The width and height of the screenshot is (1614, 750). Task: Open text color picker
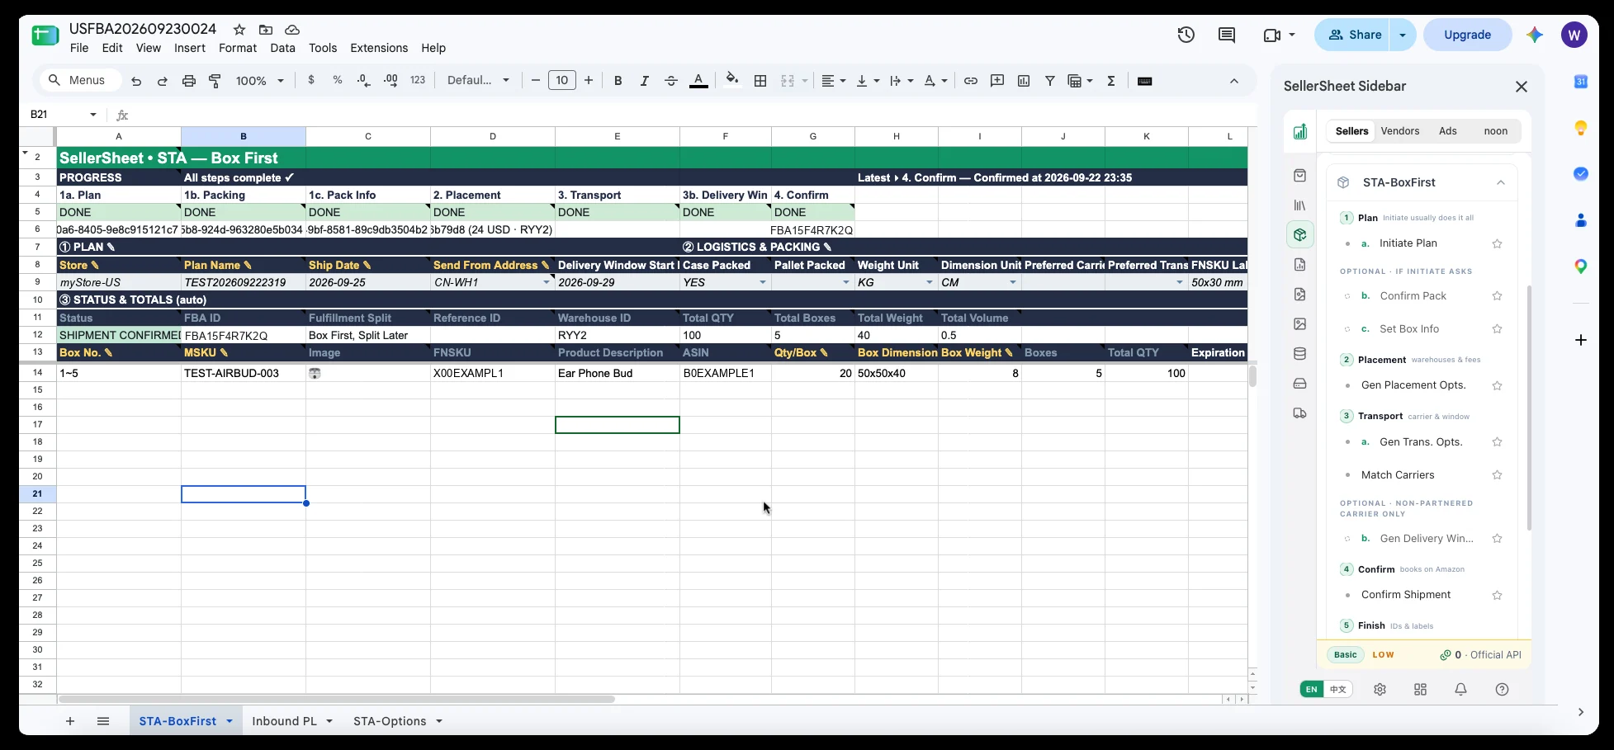tap(698, 81)
